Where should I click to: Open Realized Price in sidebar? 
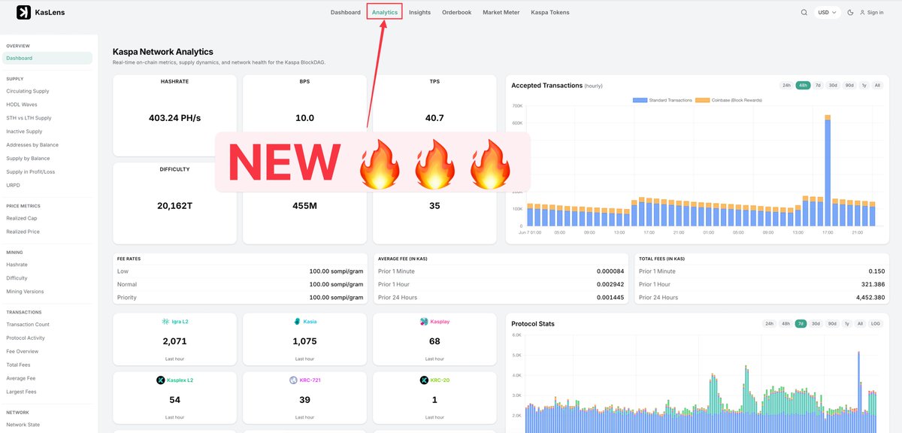[23, 232]
